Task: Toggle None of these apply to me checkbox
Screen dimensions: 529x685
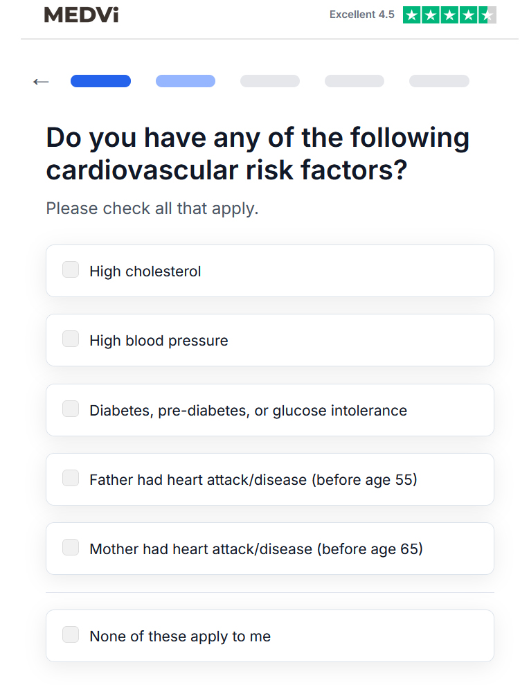Action: [x=71, y=634]
